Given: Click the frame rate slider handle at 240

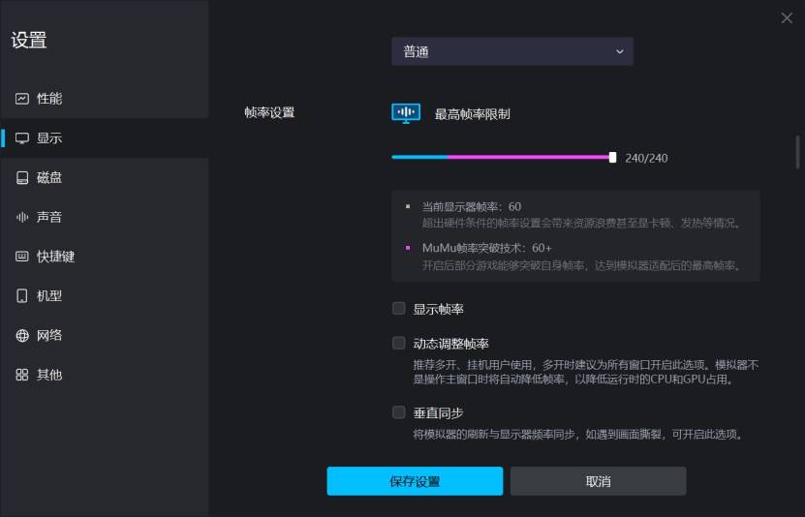Looking at the screenshot, I should (x=612, y=158).
